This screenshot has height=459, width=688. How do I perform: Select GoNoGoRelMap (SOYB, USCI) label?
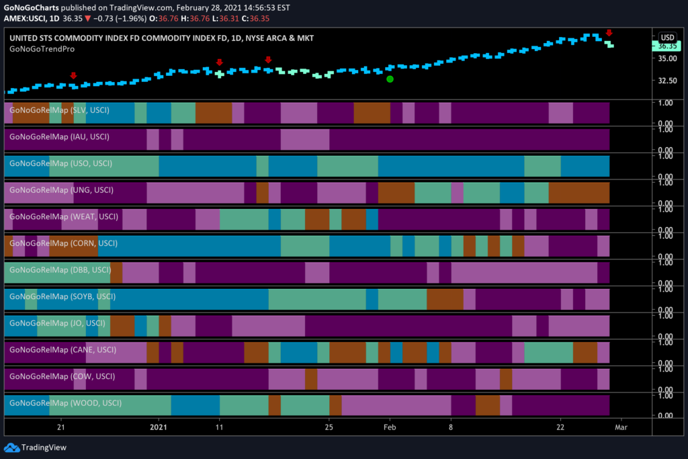[62, 296]
